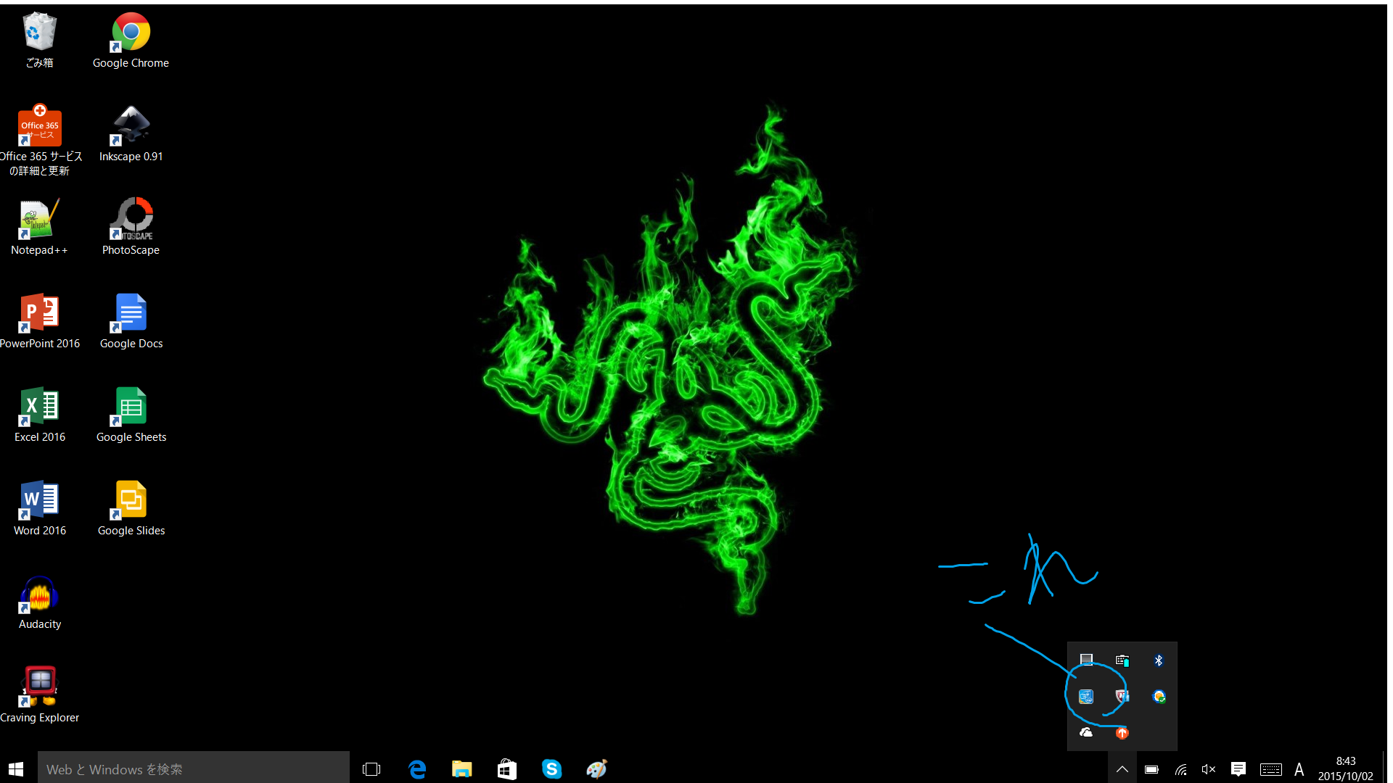
Task: Select the Audacity desktop shortcut
Action: point(39,602)
